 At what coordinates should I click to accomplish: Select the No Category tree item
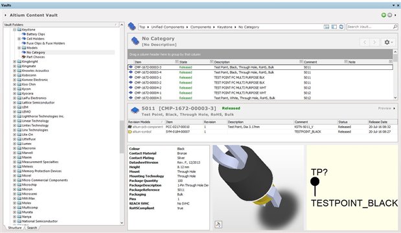pyautogui.click(x=36, y=52)
